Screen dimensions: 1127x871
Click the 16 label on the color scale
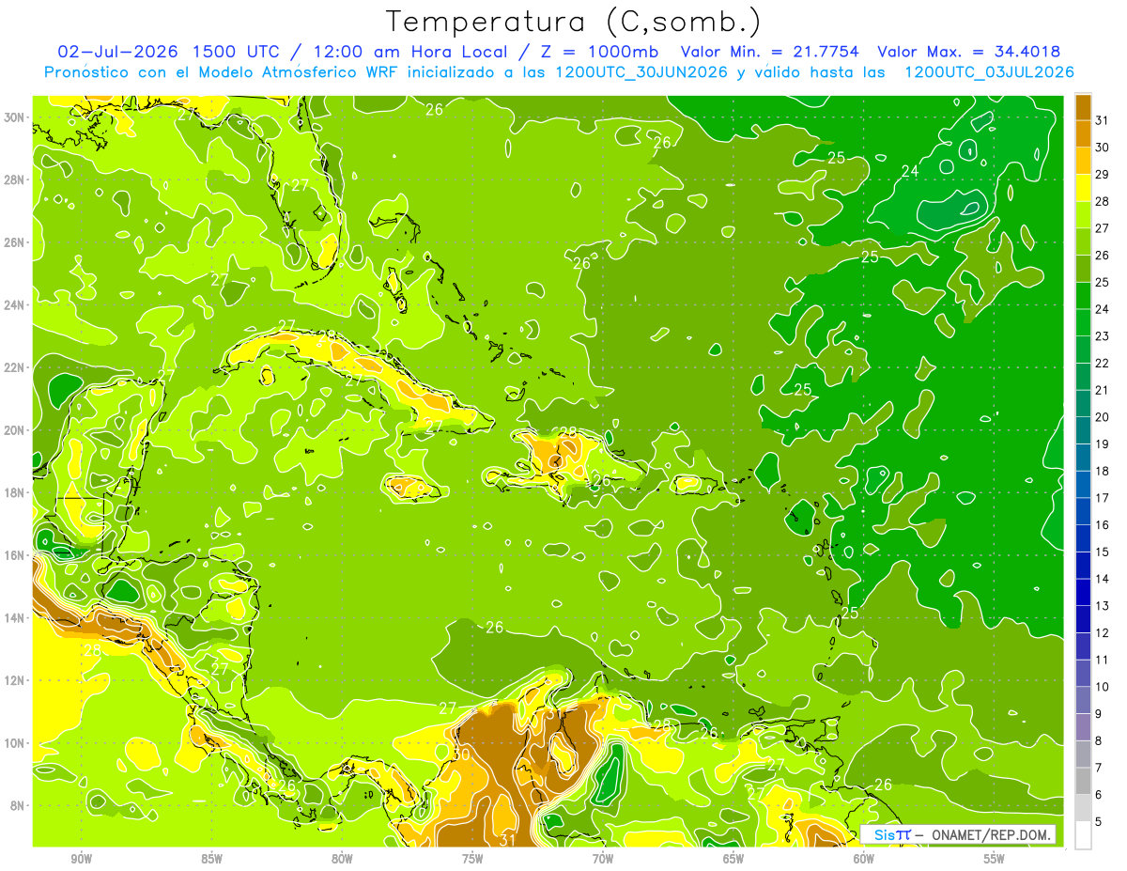[1103, 525]
